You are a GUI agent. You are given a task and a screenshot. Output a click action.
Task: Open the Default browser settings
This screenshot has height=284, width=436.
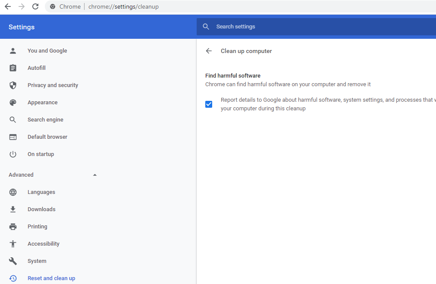tap(47, 137)
